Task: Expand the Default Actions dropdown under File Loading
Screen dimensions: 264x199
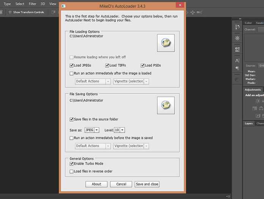Action: click(93, 81)
